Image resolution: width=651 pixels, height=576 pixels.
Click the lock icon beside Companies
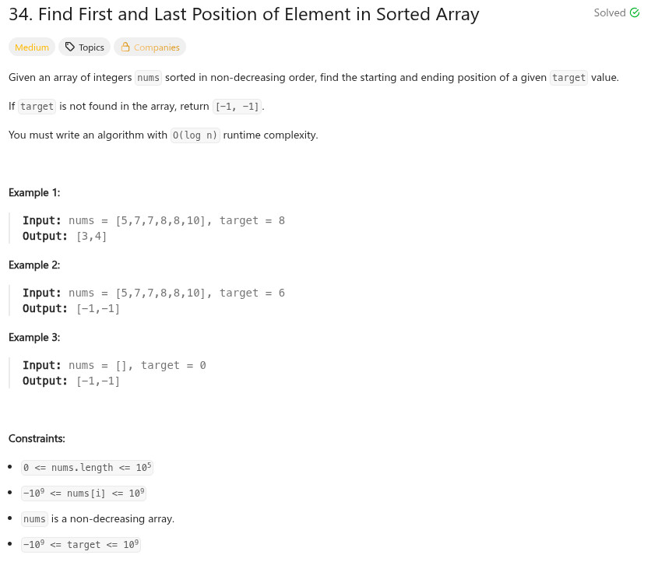coord(125,47)
